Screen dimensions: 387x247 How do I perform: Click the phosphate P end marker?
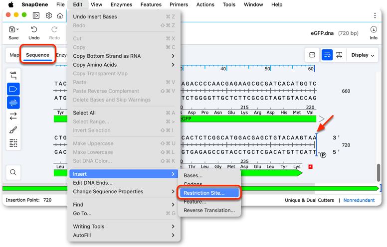[323, 155]
